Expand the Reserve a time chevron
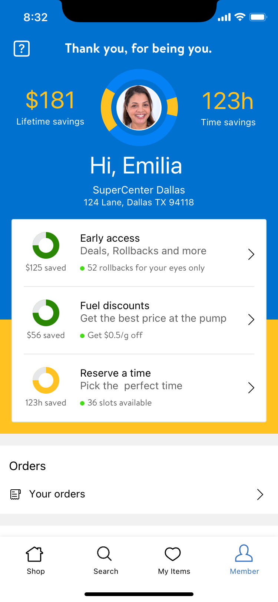Screen dimensions: 278x602 251,388
